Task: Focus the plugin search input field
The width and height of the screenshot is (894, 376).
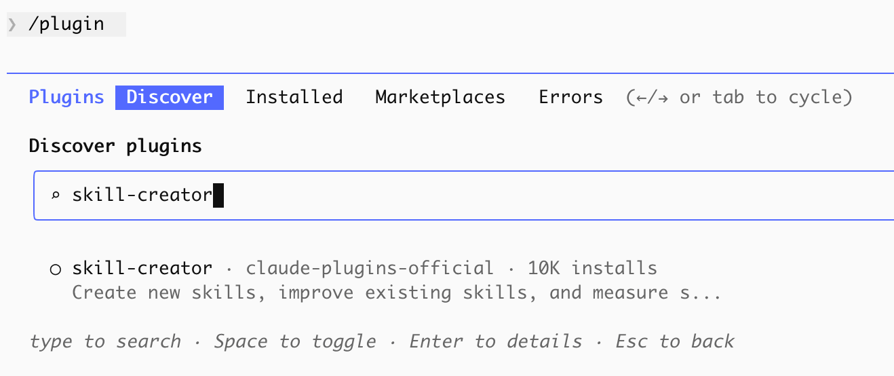Action: tap(475, 196)
